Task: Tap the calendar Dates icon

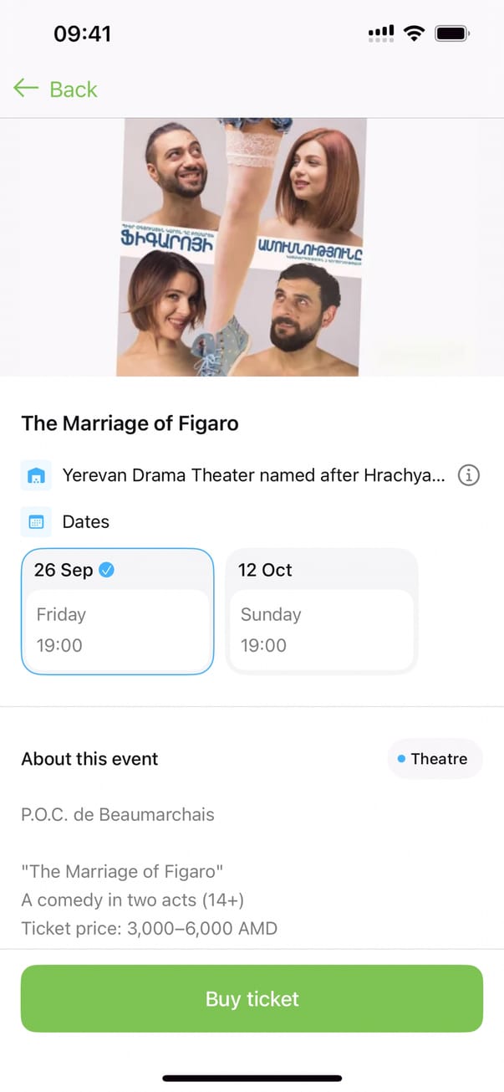Action: [x=36, y=522]
